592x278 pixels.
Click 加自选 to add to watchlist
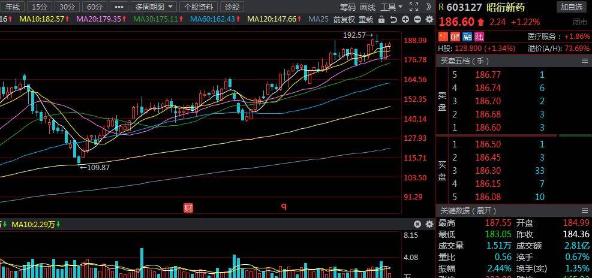pyautogui.click(x=572, y=7)
